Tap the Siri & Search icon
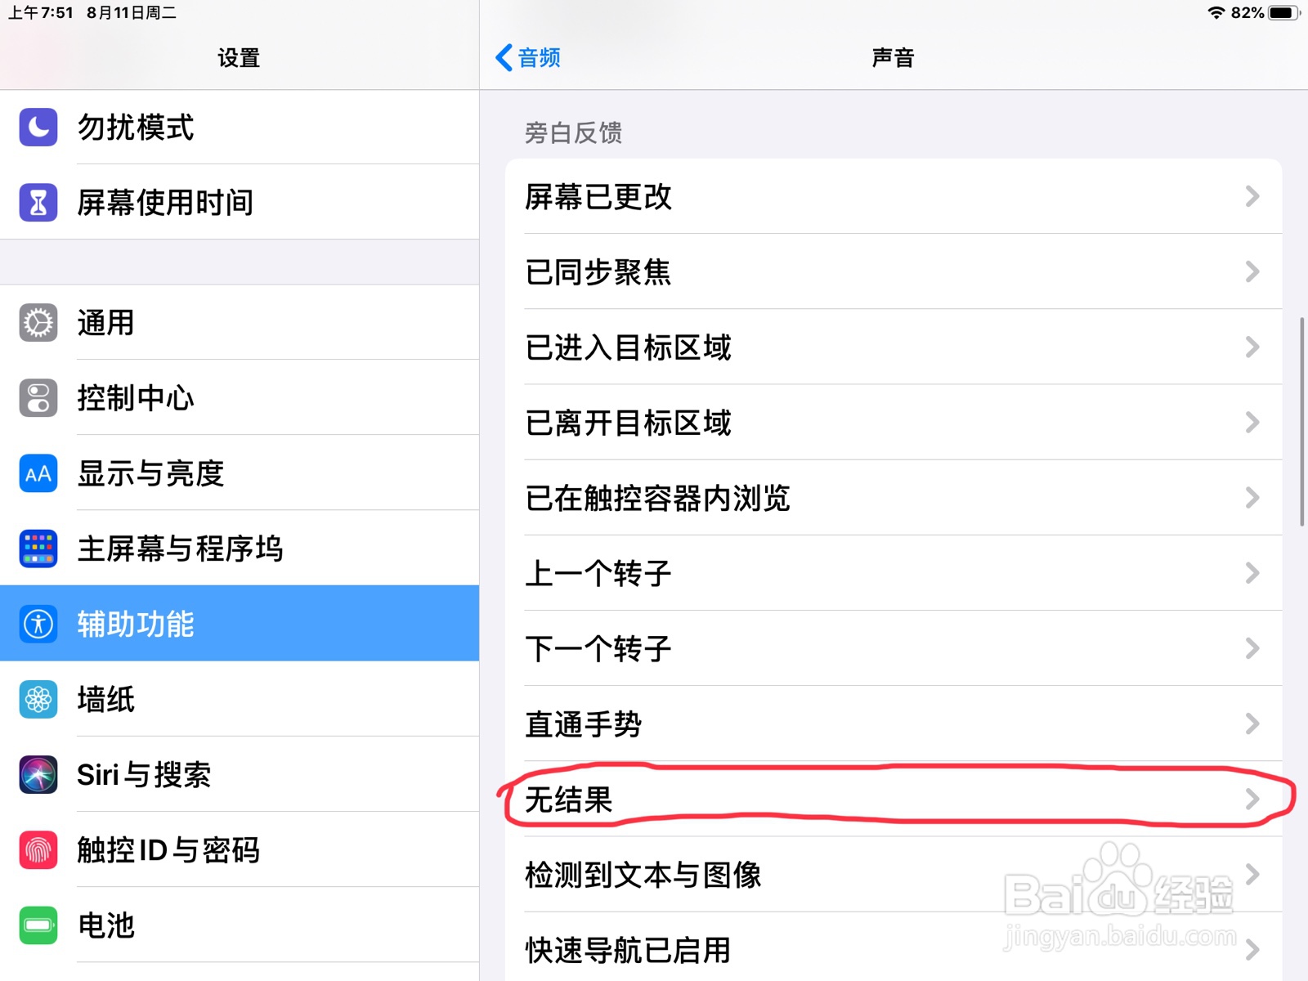This screenshot has width=1308, height=981. click(x=38, y=775)
